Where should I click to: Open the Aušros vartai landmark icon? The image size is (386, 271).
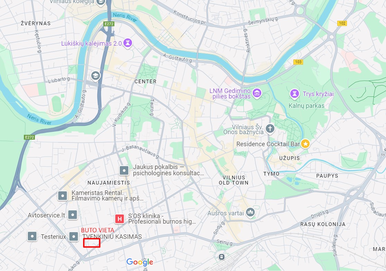tap(250, 212)
